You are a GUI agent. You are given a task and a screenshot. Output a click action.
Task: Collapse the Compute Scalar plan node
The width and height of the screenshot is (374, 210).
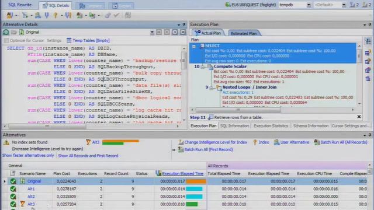point(203,67)
